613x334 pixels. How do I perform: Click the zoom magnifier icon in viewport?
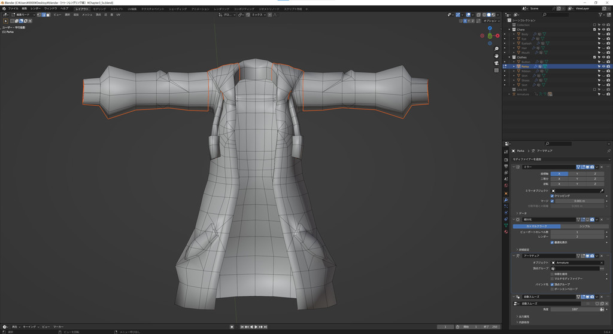pyautogui.click(x=496, y=48)
